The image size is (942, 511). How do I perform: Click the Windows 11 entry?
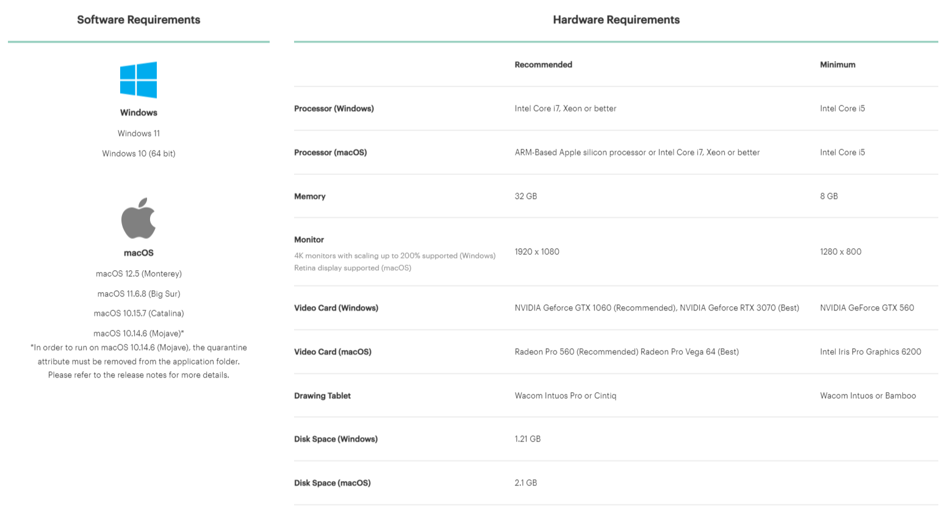tap(138, 134)
